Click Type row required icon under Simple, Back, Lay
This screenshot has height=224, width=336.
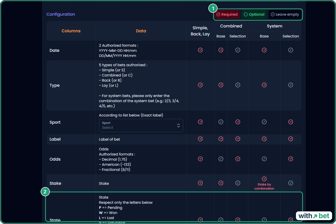click(x=200, y=85)
